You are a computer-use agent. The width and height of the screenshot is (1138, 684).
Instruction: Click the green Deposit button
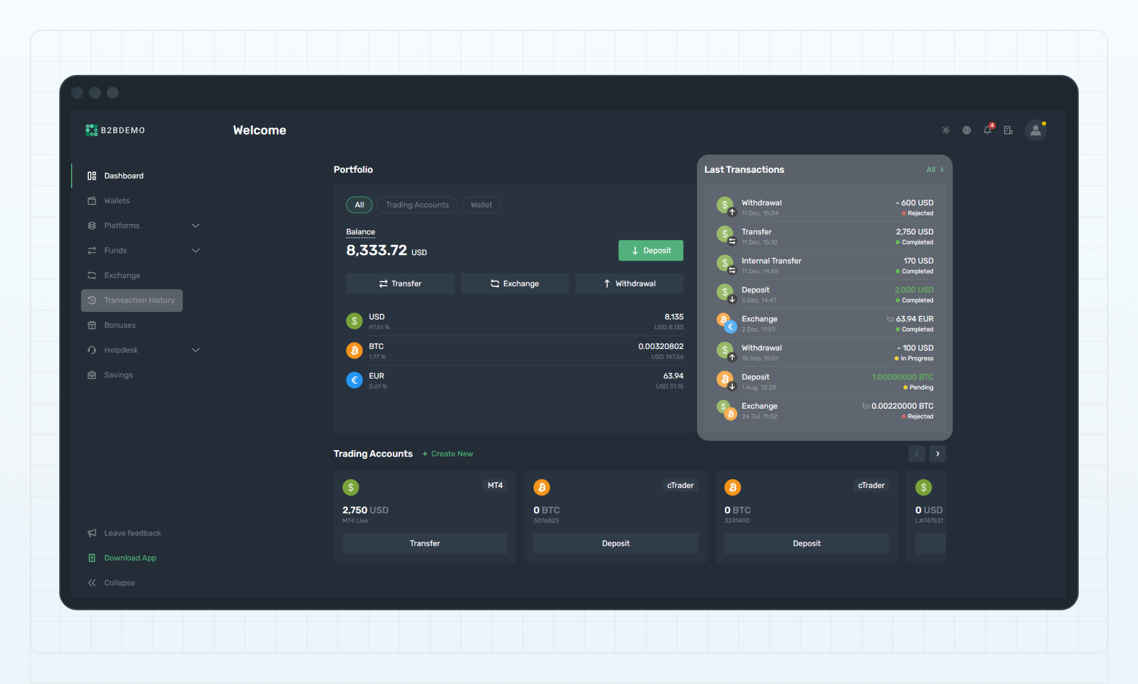[650, 250]
